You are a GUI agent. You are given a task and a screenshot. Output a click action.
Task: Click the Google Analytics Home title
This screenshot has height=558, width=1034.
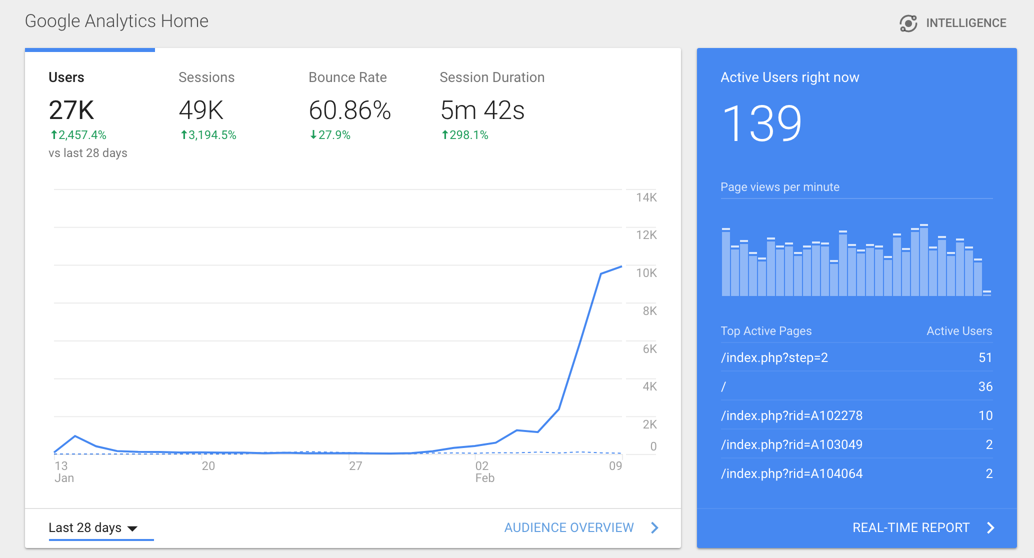click(116, 21)
